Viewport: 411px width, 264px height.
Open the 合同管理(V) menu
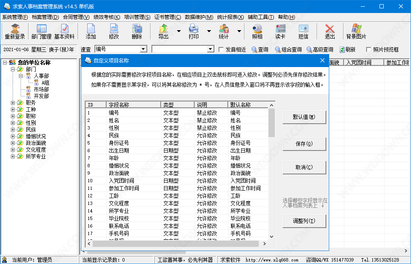click(76, 17)
